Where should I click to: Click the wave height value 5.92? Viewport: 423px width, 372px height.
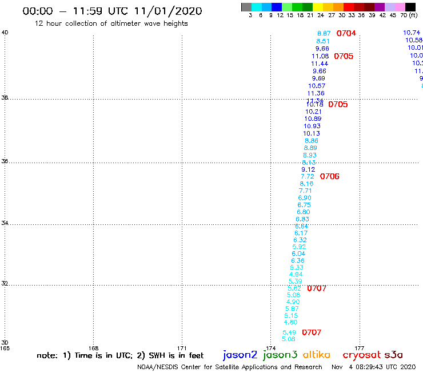[299, 247]
